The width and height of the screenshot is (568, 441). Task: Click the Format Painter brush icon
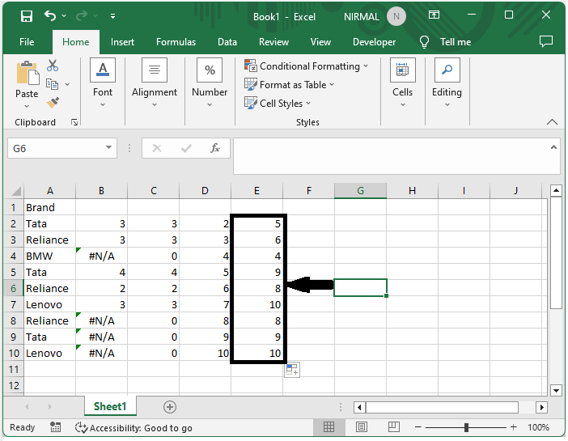tap(53, 102)
